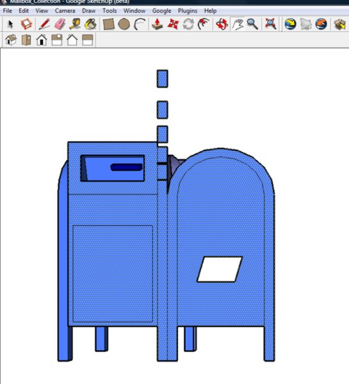The image size is (349, 384).
Task: Choose the Rotate tool
Action: [x=188, y=24]
